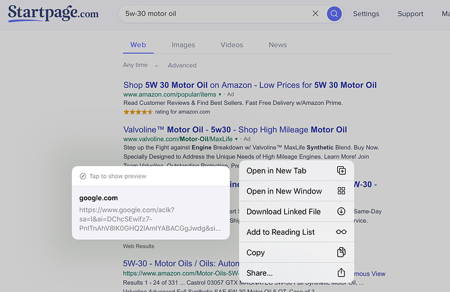
Task: Switch to the Videos tab
Action: 232,45
